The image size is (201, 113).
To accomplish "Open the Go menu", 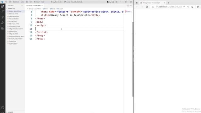I will point(27,2).
